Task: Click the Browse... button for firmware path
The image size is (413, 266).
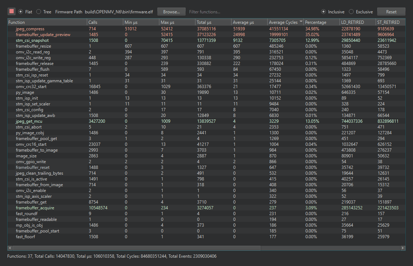Action: click(x=171, y=12)
